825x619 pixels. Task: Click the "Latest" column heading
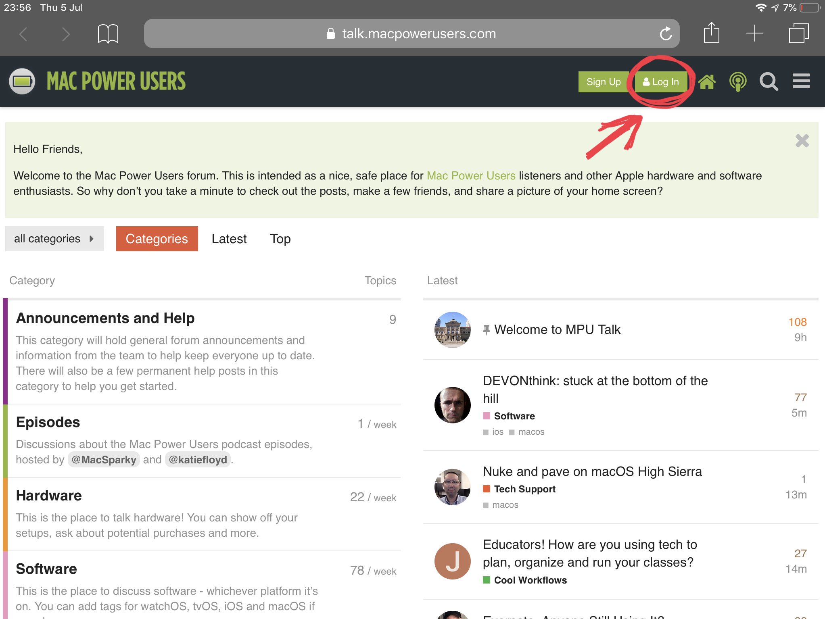(443, 281)
